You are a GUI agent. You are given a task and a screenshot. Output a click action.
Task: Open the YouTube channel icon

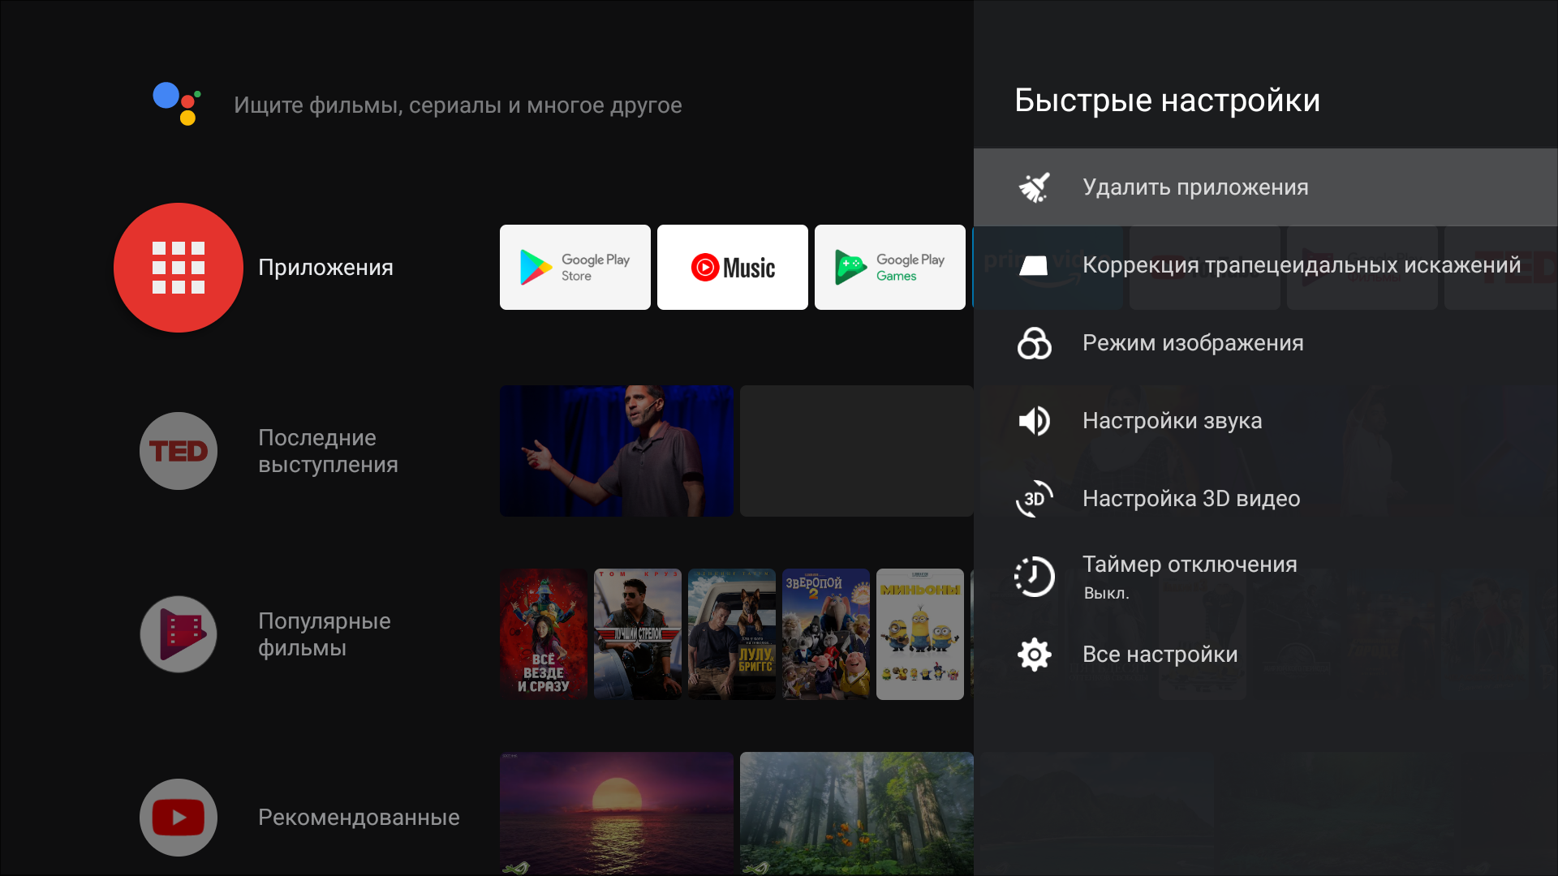coord(178,817)
